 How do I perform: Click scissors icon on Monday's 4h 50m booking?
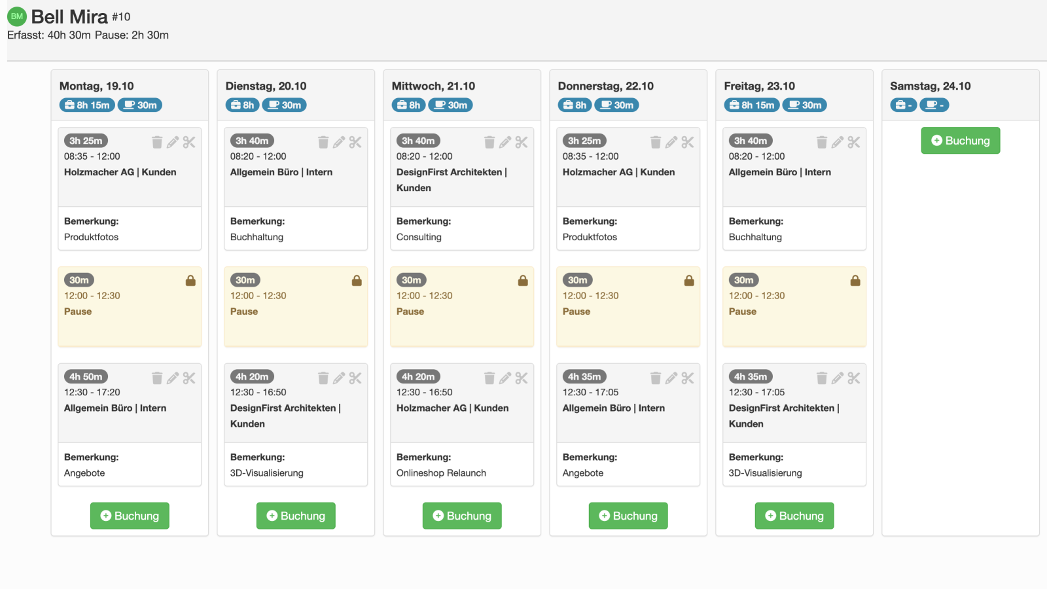(189, 378)
